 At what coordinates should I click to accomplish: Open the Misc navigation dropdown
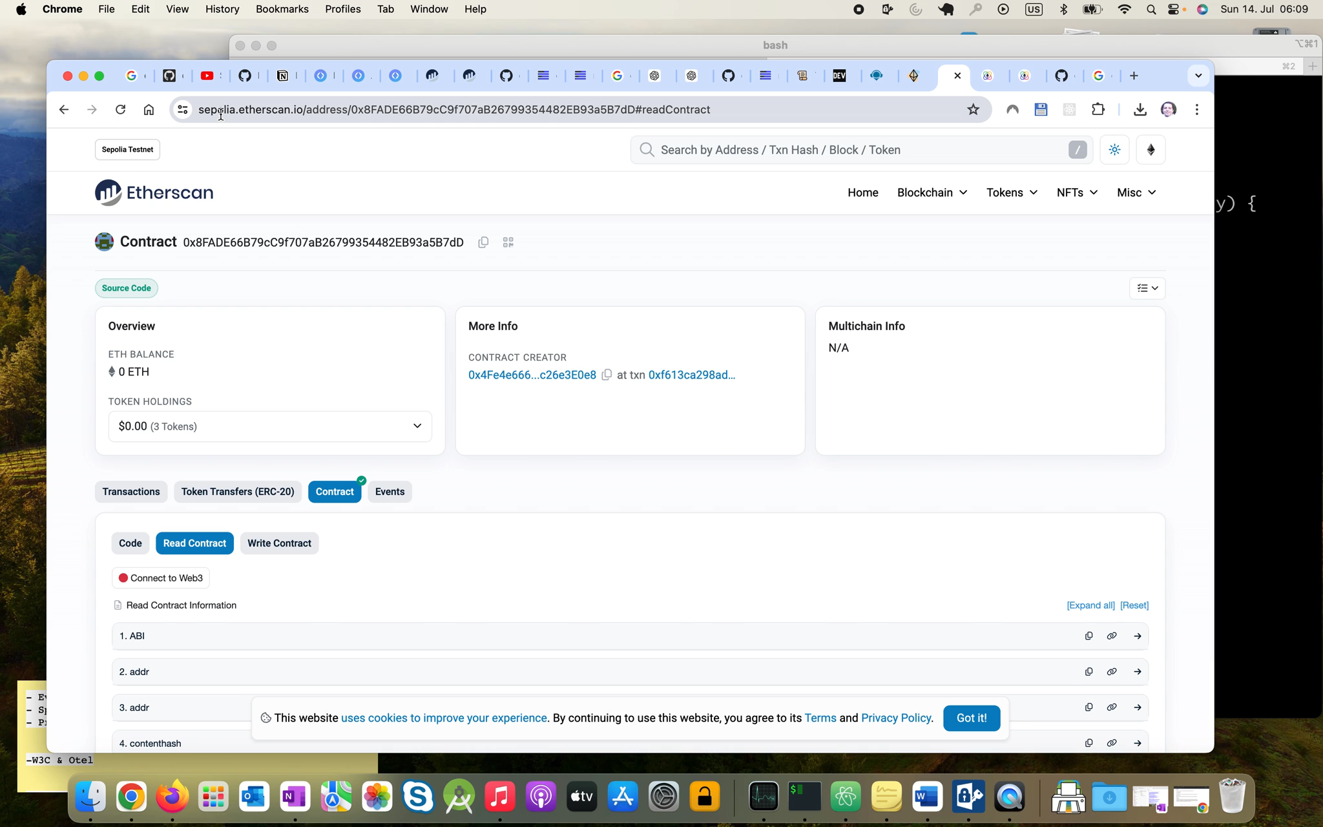1136,193
